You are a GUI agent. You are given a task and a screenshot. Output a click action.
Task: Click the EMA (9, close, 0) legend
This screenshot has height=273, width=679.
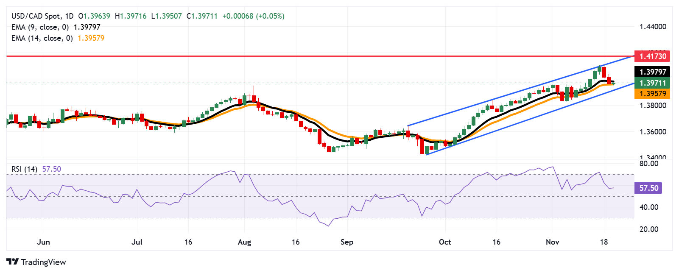click(x=40, y=27)
